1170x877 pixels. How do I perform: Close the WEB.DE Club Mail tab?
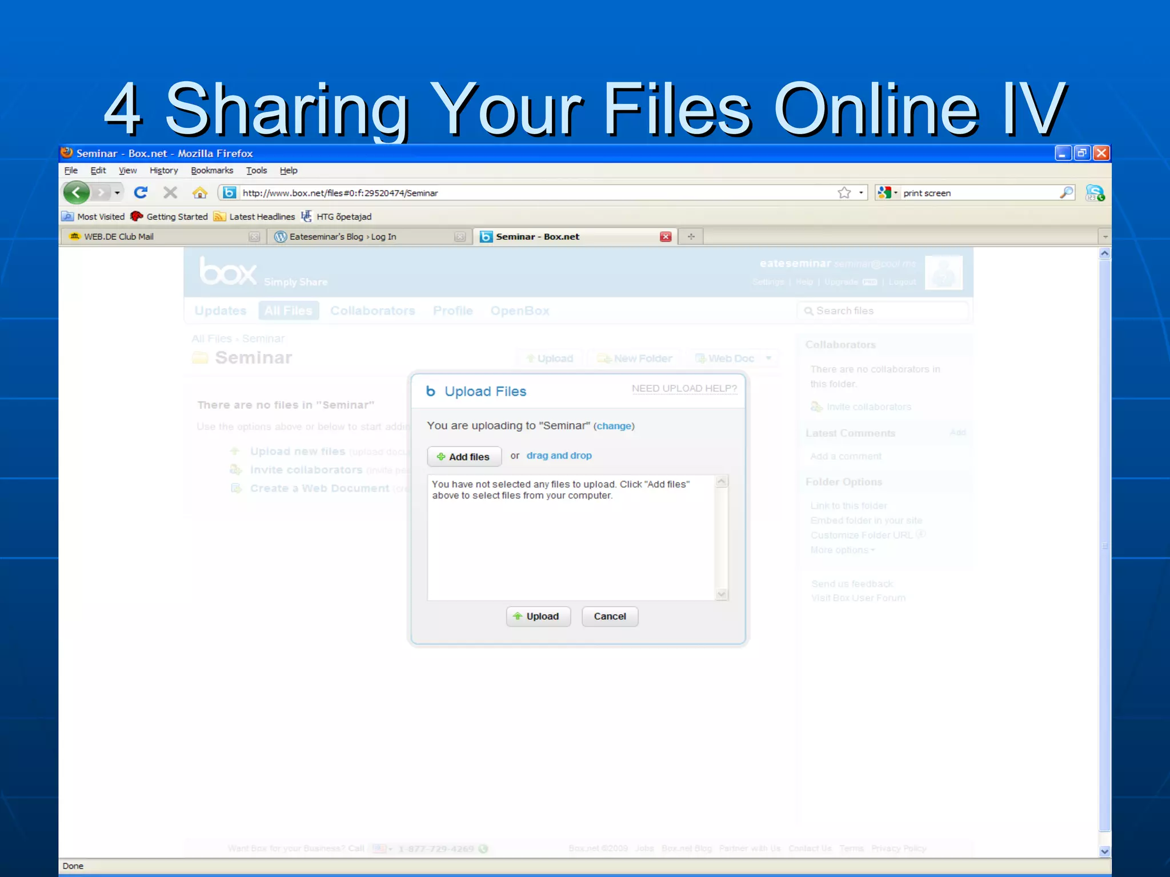tap(254, 236)
